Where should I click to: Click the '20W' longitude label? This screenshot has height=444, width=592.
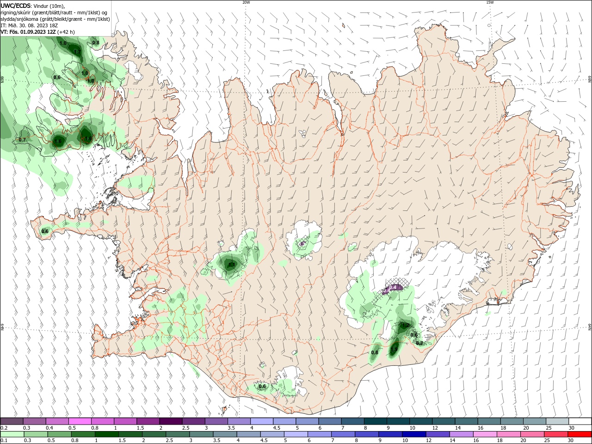(x=246, y=2)
